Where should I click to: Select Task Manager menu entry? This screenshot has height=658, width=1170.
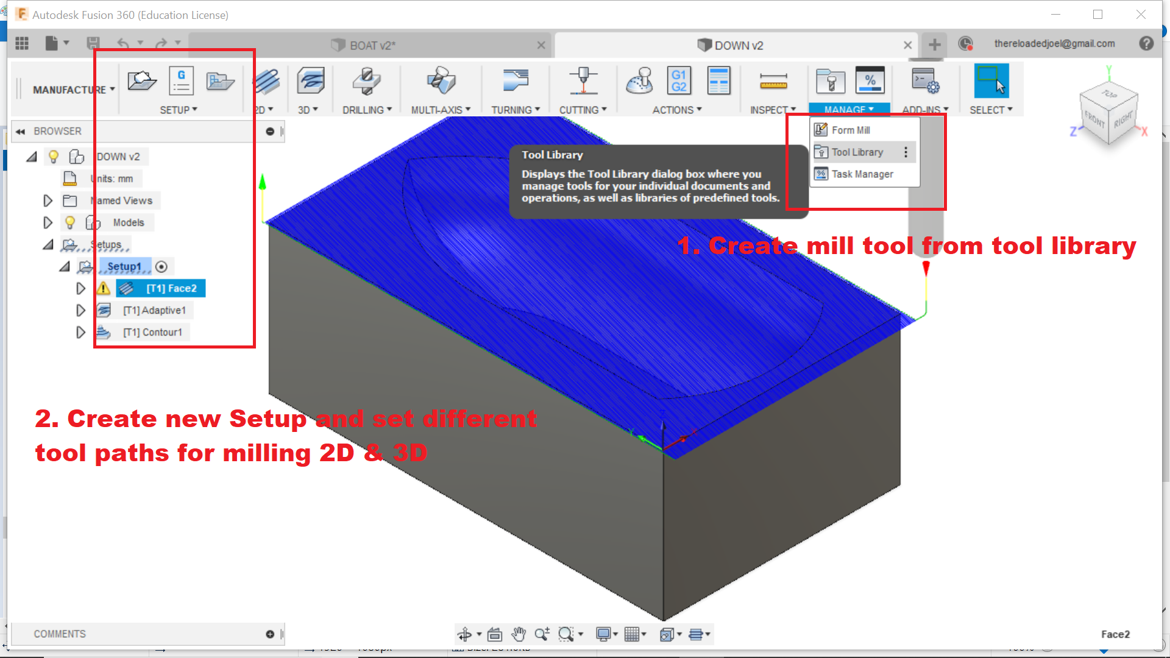pyautogui.click(x=862, y=174)
